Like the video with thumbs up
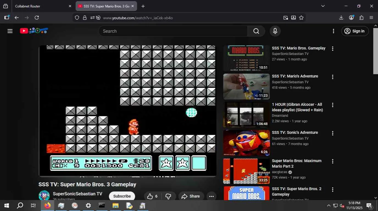Viewport: 378px width, 211px height. (x=152, y=196)
